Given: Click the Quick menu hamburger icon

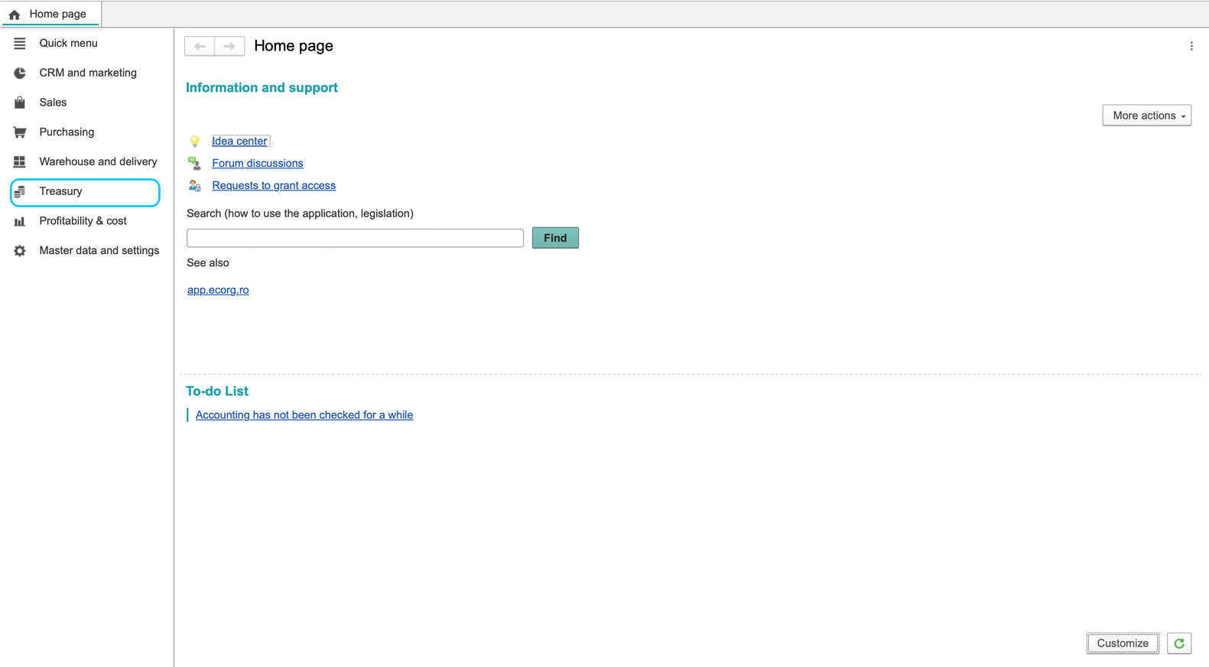Looking at the screenshot, I should [20, 44].
